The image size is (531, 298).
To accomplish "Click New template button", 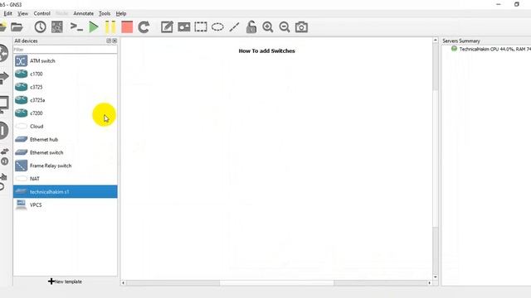I will coord(65,281).
